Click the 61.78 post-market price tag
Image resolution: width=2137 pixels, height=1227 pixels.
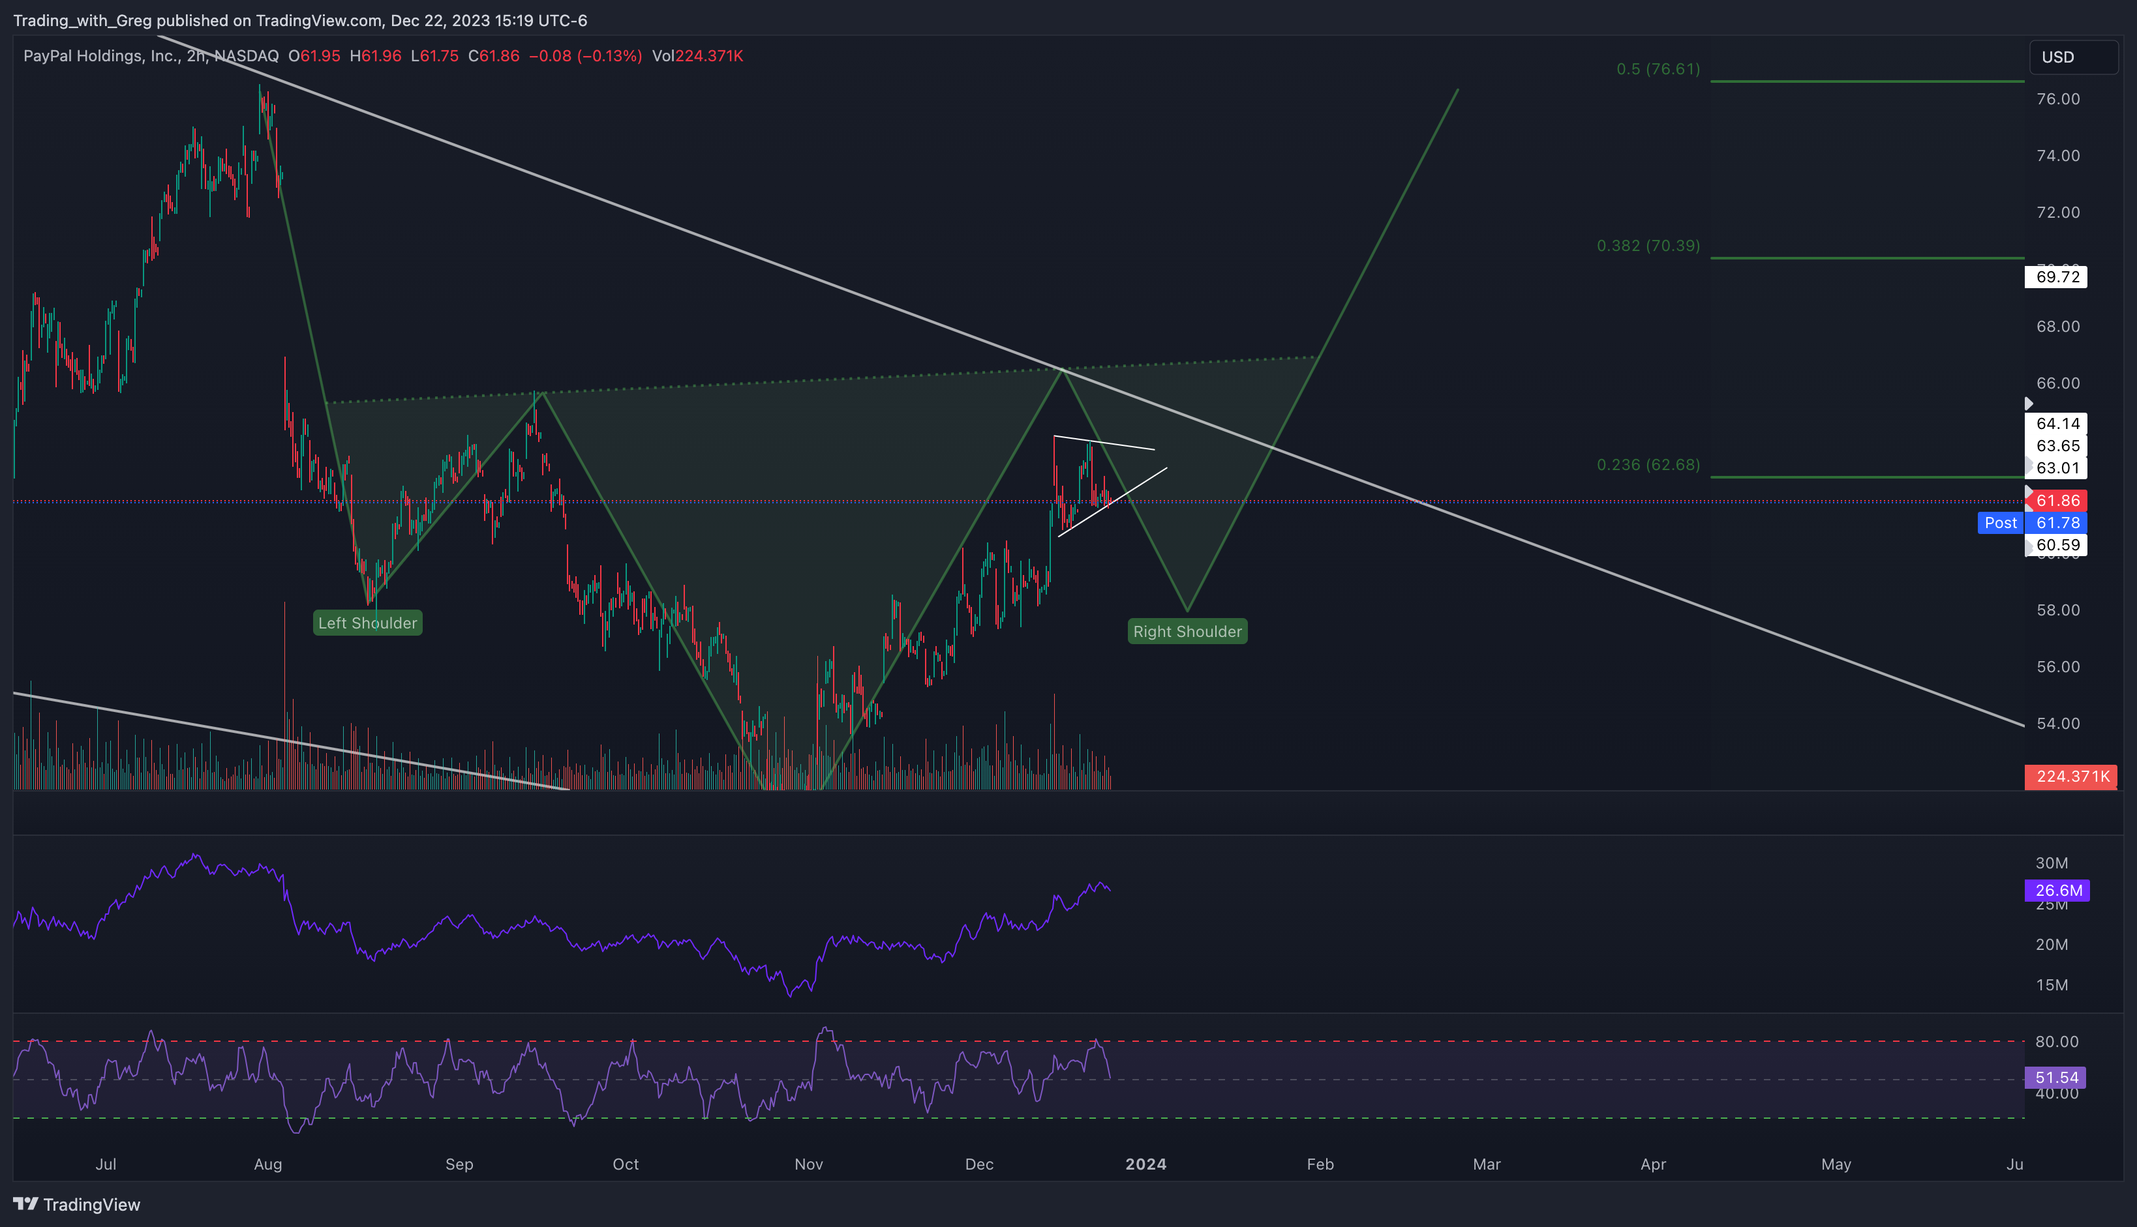pos(2056,522)
